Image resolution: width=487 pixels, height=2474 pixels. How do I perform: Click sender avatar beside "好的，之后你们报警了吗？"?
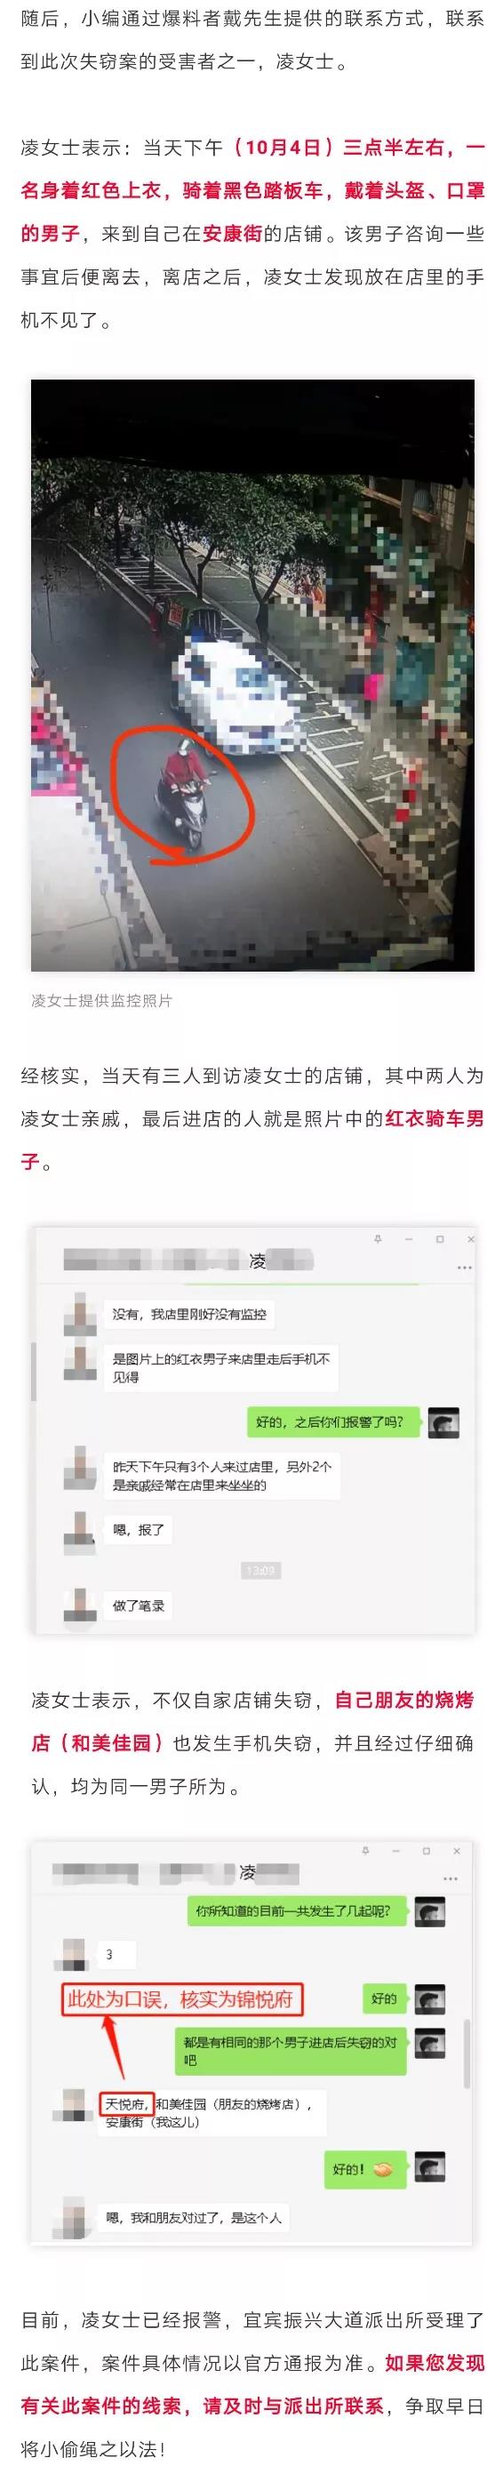pos(443,1422)
